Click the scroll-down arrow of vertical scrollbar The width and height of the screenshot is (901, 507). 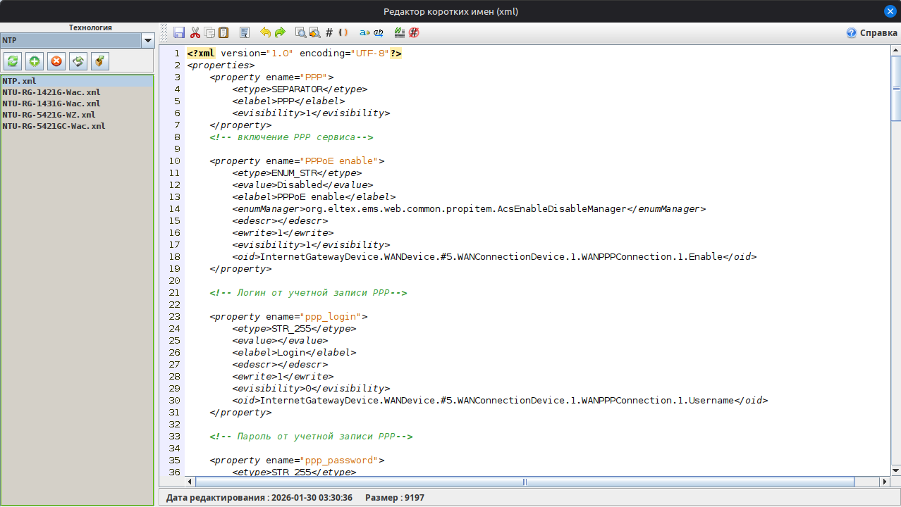(x=895, y=470)
